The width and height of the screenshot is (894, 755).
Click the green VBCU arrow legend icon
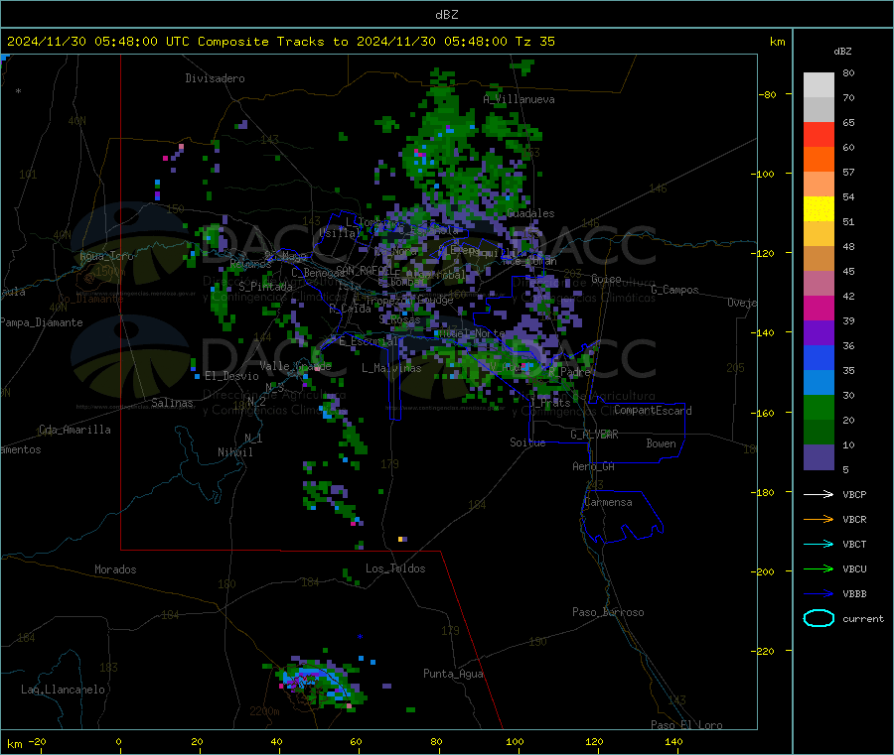(819, 568)
